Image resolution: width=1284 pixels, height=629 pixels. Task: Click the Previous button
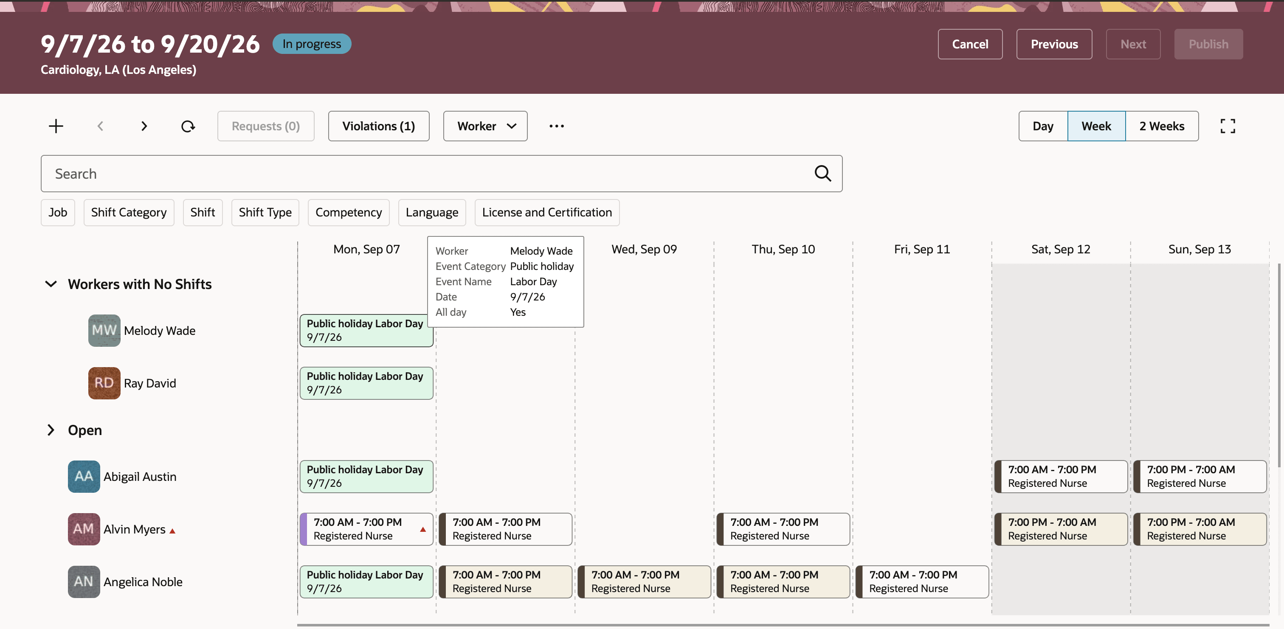point(1054,45)
